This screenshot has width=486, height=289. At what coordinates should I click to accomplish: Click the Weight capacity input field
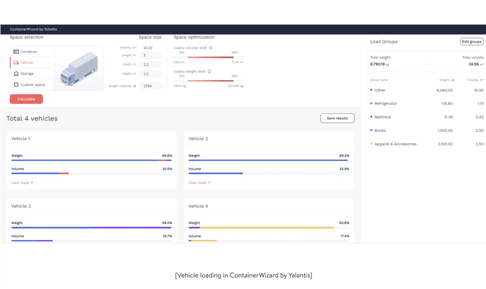click(x=150, y=86)
